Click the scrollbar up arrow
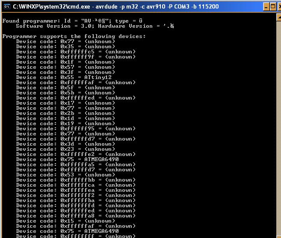Viewport: 281px width, 238px height. click(279, 18)
